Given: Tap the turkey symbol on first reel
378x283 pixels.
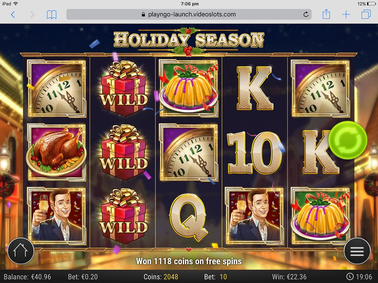Looking at the screenshot, I should point(56,152).
